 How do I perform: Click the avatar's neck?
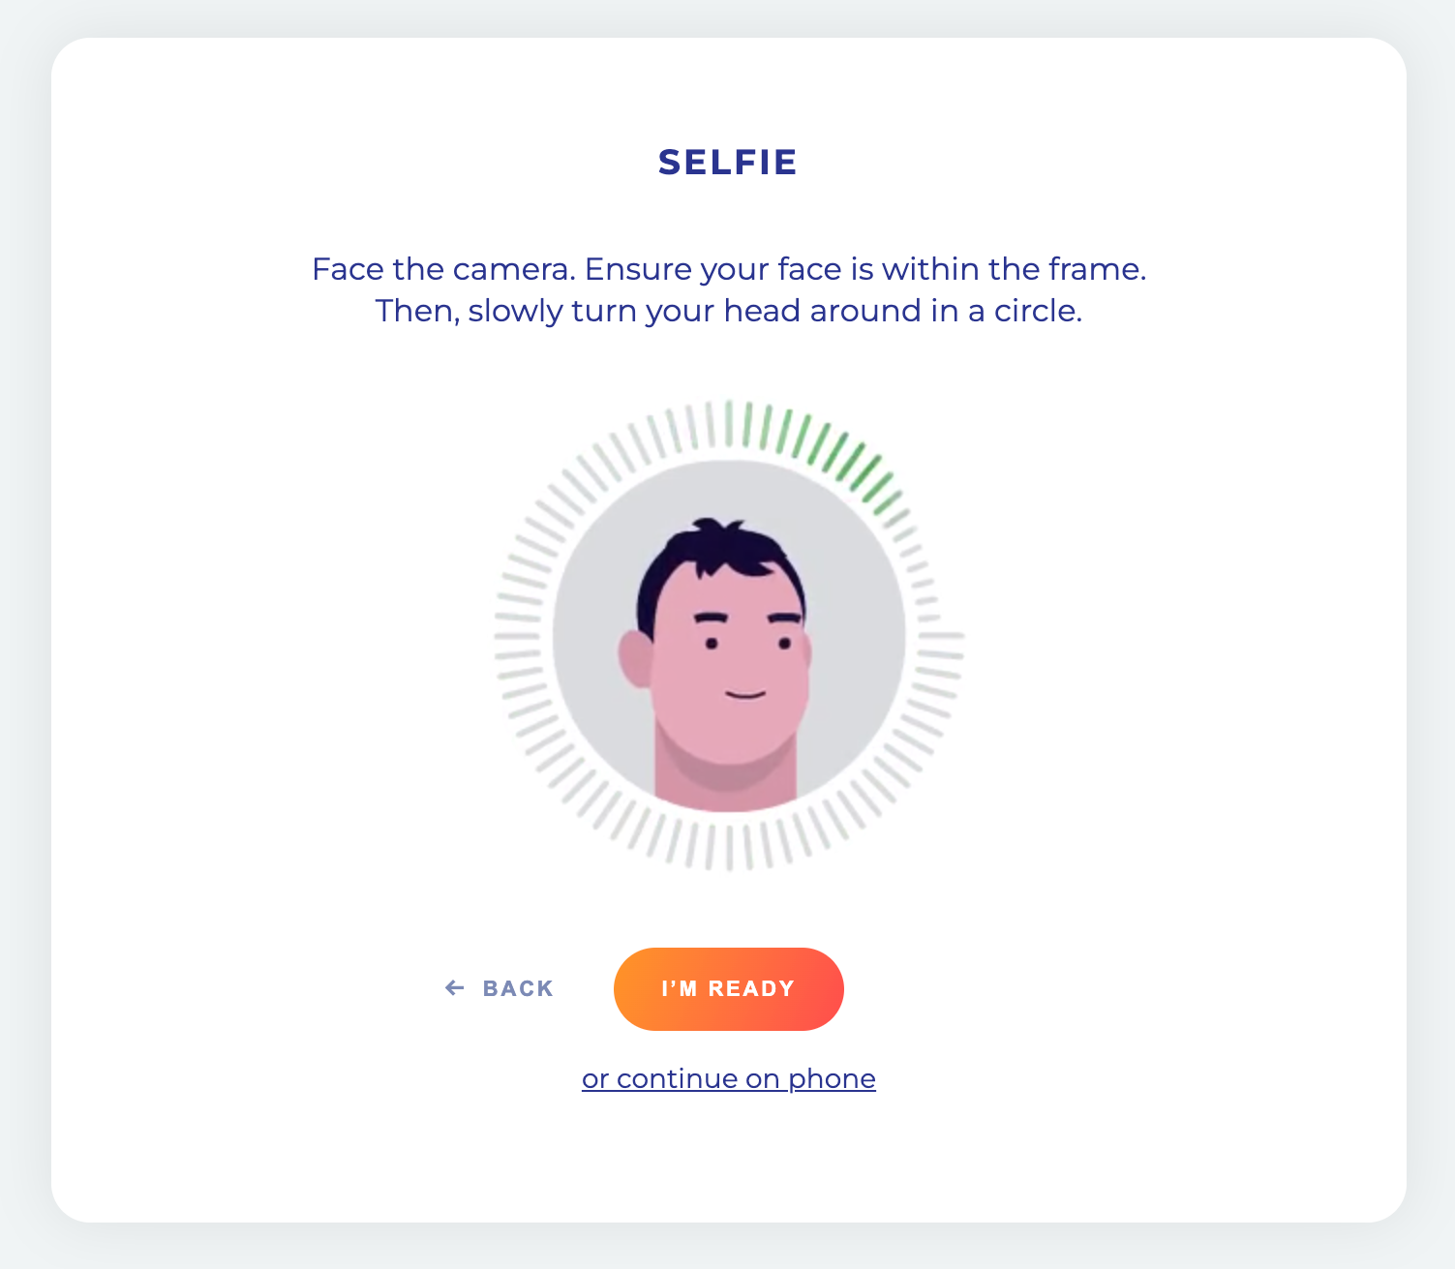coord(726,774)
